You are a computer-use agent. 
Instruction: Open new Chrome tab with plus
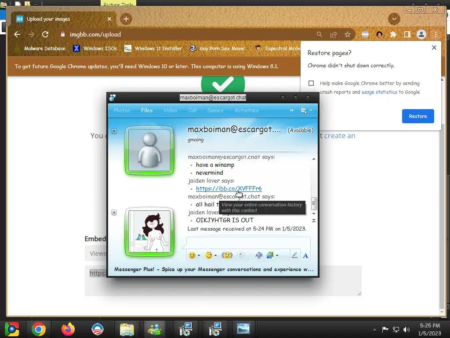point(126,19)
